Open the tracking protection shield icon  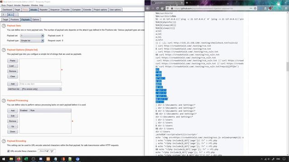[168, 8]
